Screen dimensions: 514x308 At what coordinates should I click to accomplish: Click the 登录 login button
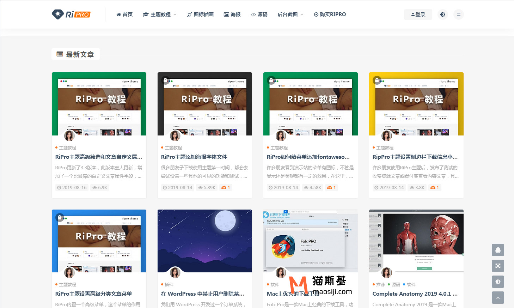pyautogui.click(x=418, y=14)
